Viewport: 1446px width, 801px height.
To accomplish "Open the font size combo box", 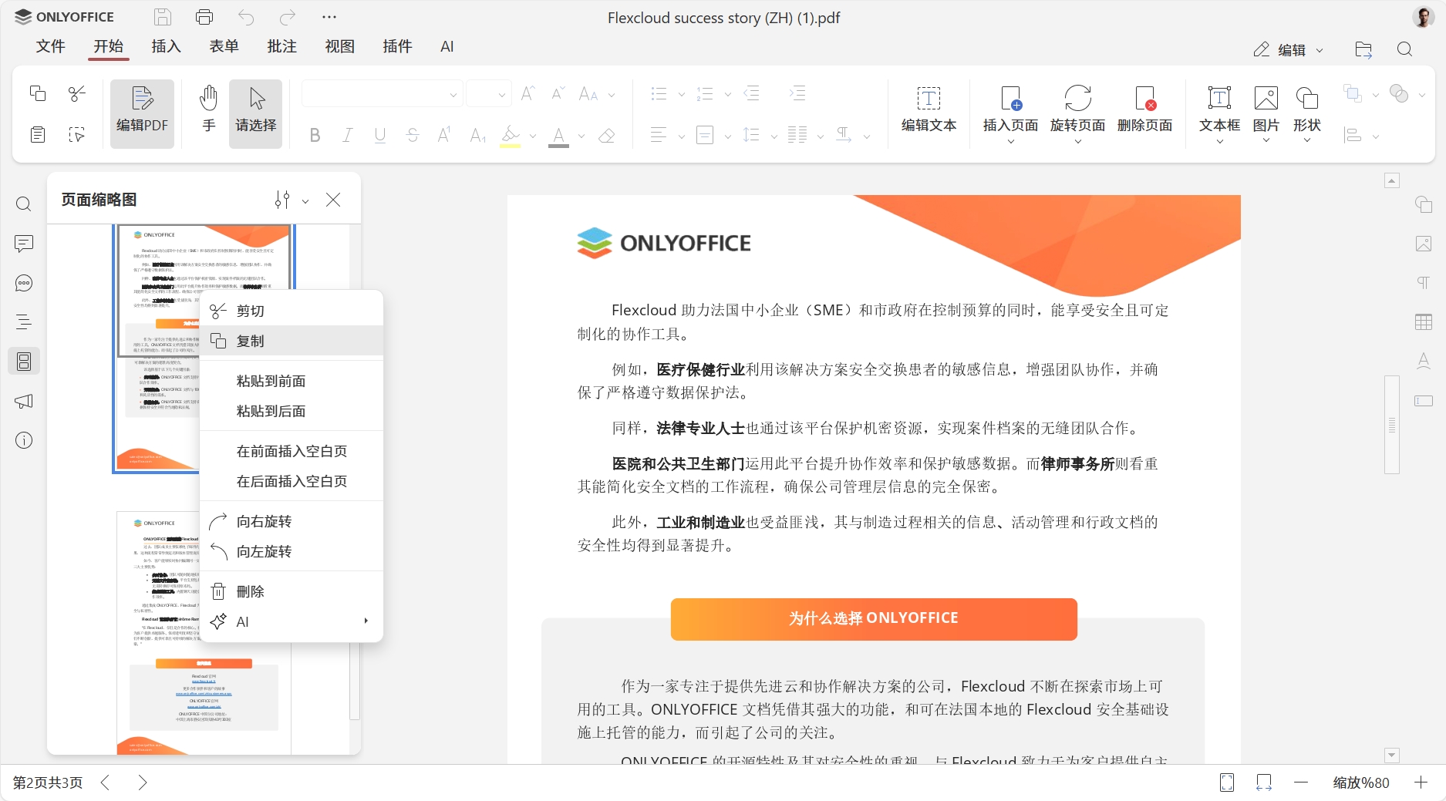I will pos(489,94).
